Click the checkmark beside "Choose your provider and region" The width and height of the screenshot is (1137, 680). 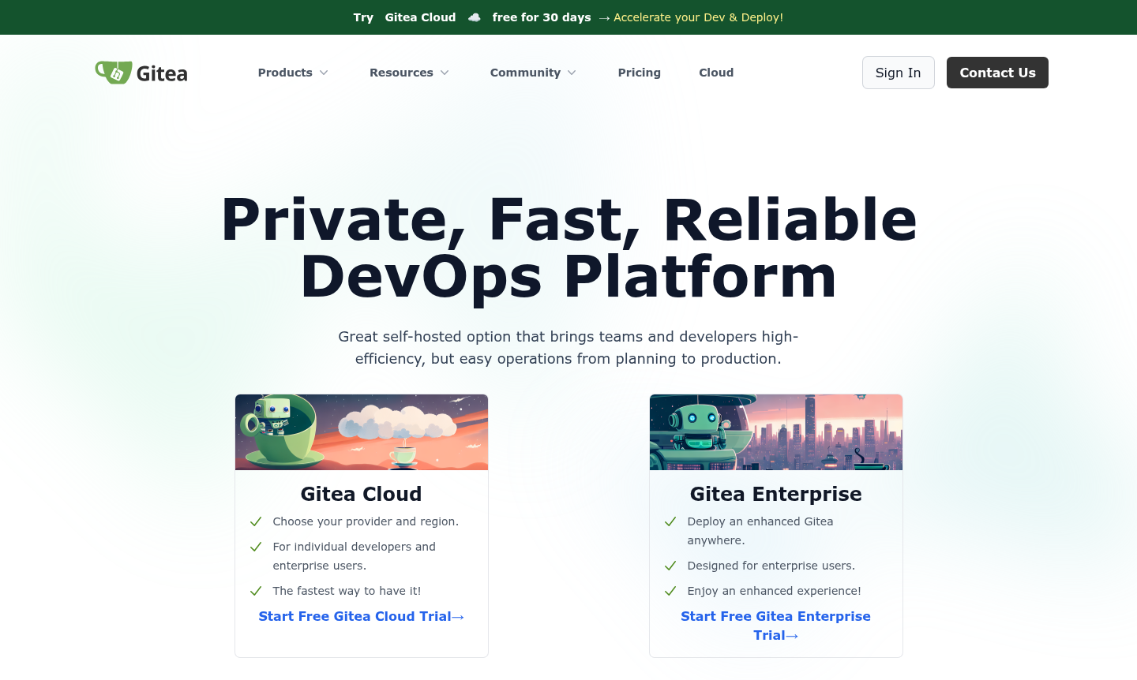pyautogui.click(x=256, y=521)
